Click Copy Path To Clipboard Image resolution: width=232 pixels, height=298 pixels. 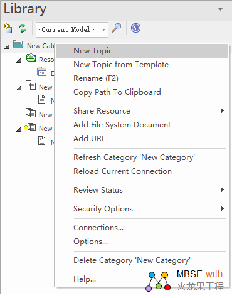coord(117,92)
